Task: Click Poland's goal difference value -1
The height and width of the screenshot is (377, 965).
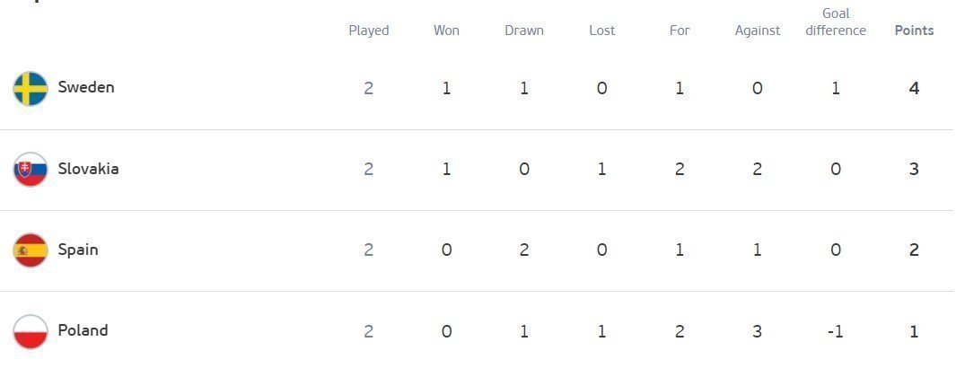Action: pyautogui.click(x=835, y=331)
